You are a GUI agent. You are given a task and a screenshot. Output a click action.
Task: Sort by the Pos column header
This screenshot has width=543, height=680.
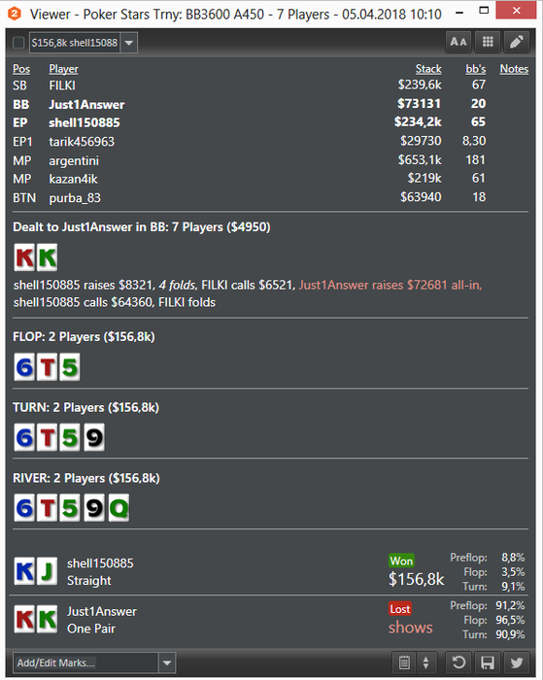[21, 69]
